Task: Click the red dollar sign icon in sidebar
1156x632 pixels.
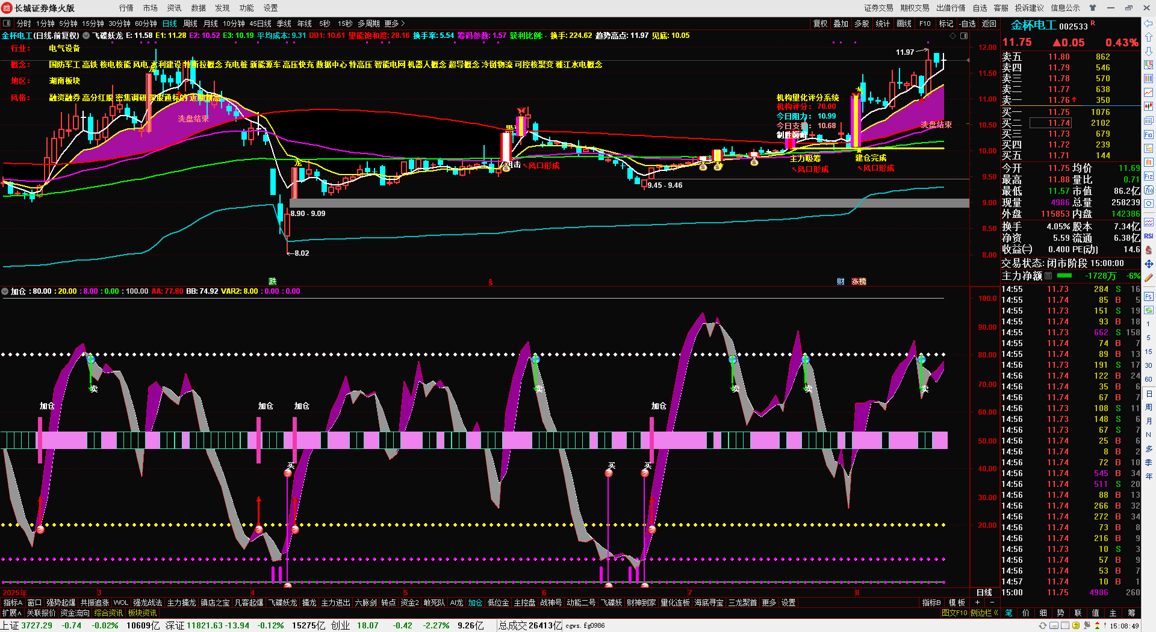Action: coord(1149,250)
